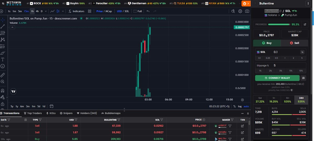Switch chart to MCap view
Viewport: 314px width, 141px height.
tap(109, 11)
